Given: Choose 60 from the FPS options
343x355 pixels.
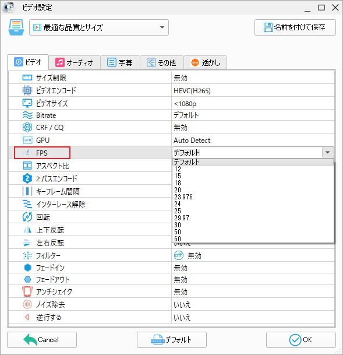Looking at the screenshot, I should pos(178,239).
